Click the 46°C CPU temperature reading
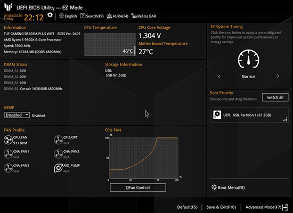 tap(128, 51)
